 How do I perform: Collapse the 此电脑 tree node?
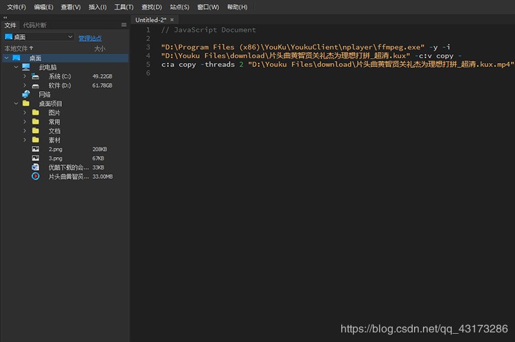coord(16,67)
